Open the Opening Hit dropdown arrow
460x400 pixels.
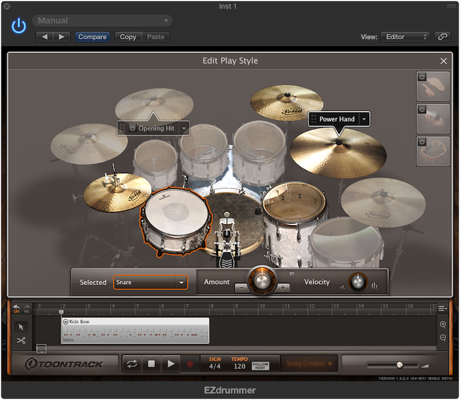(184, 129)
